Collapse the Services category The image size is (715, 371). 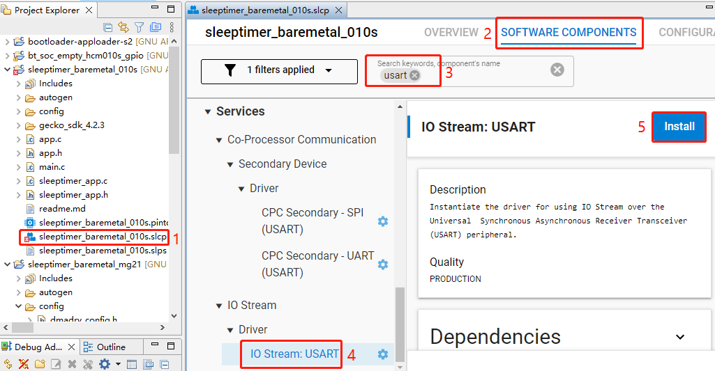[208, 111]
